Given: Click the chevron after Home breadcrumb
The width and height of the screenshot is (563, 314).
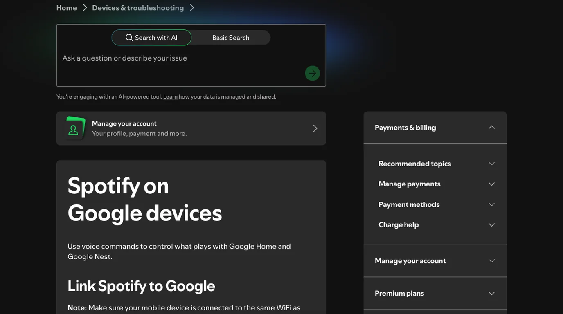Looking at the screenshot, I should 85,8.
